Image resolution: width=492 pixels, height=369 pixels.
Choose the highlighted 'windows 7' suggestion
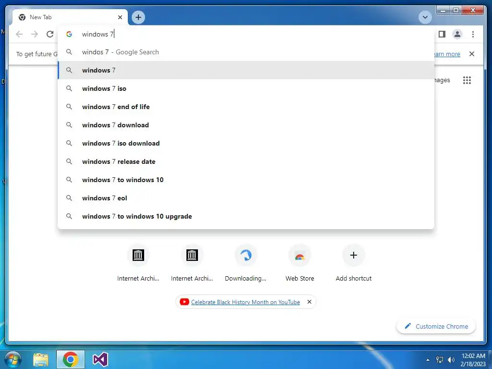click(246, 70)
